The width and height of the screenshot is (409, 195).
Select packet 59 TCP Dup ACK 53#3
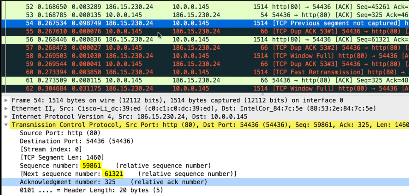205,64
